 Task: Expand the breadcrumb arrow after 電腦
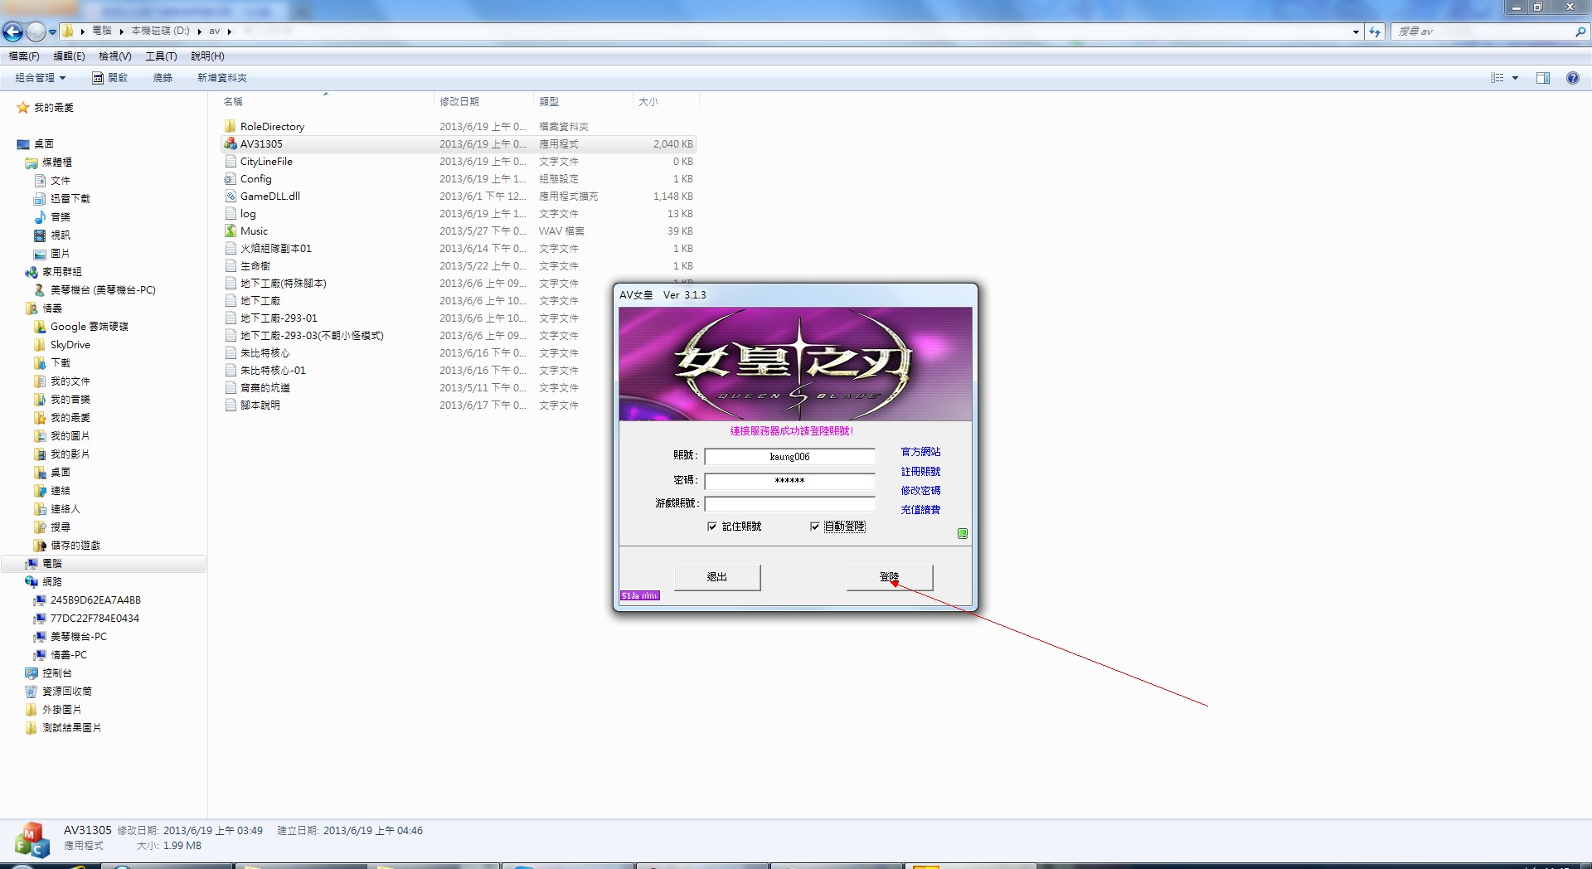[121, 32]
